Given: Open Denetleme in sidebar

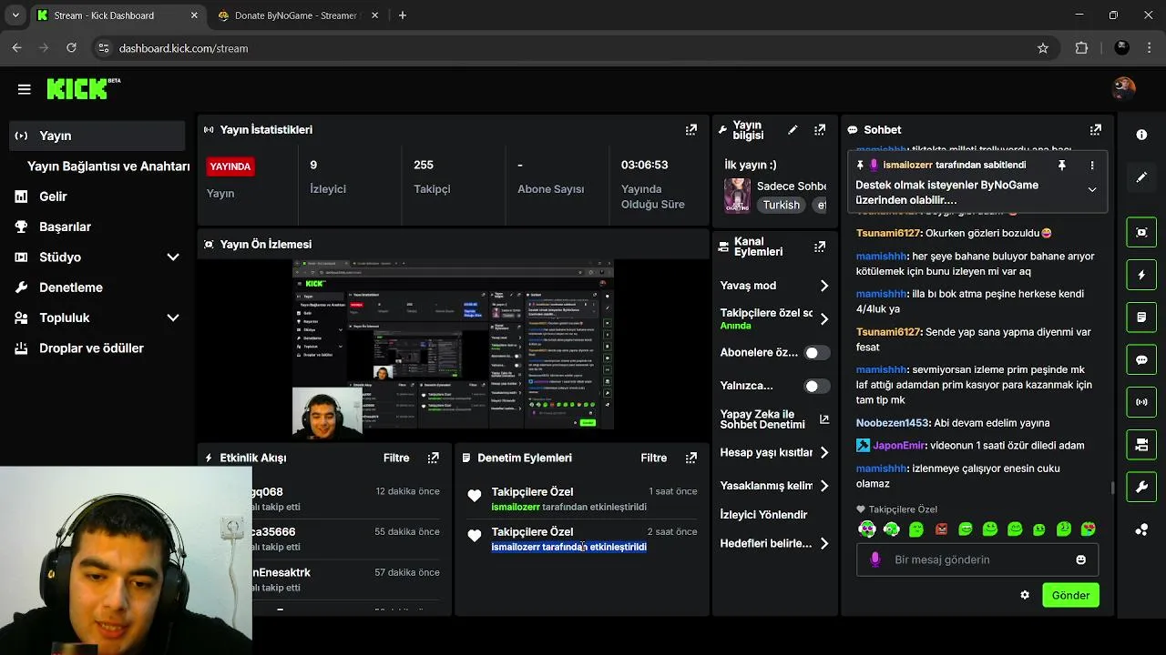Looking at the screenshot, I should point(70,287).
